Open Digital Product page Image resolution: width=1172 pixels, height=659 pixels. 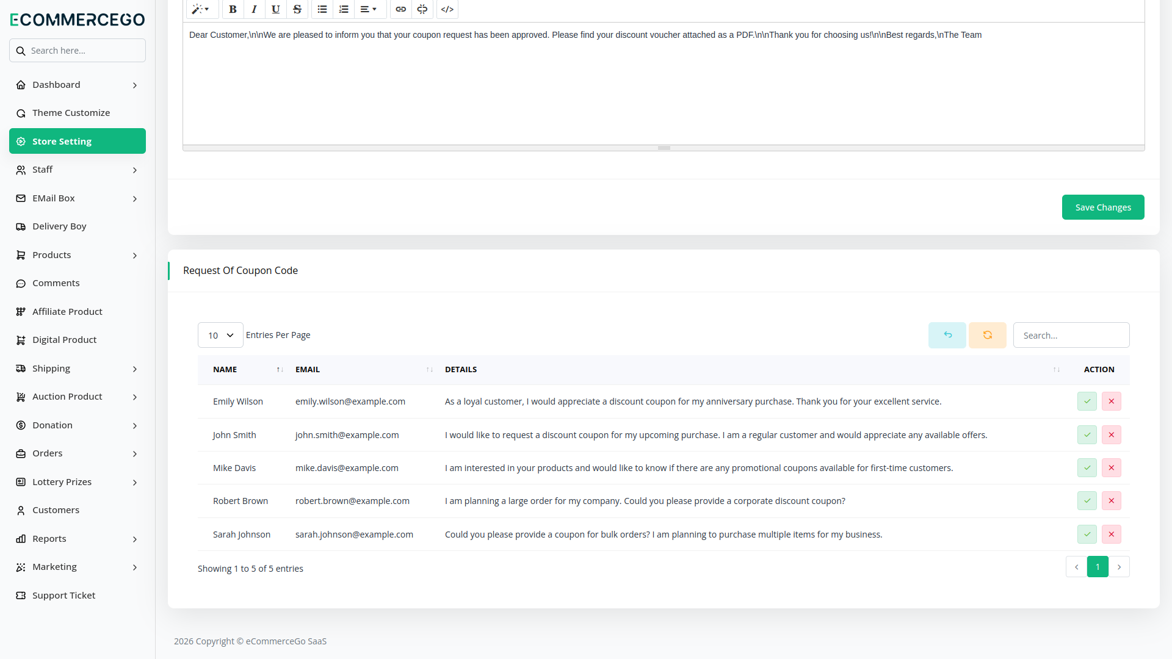tap(78, 340)
